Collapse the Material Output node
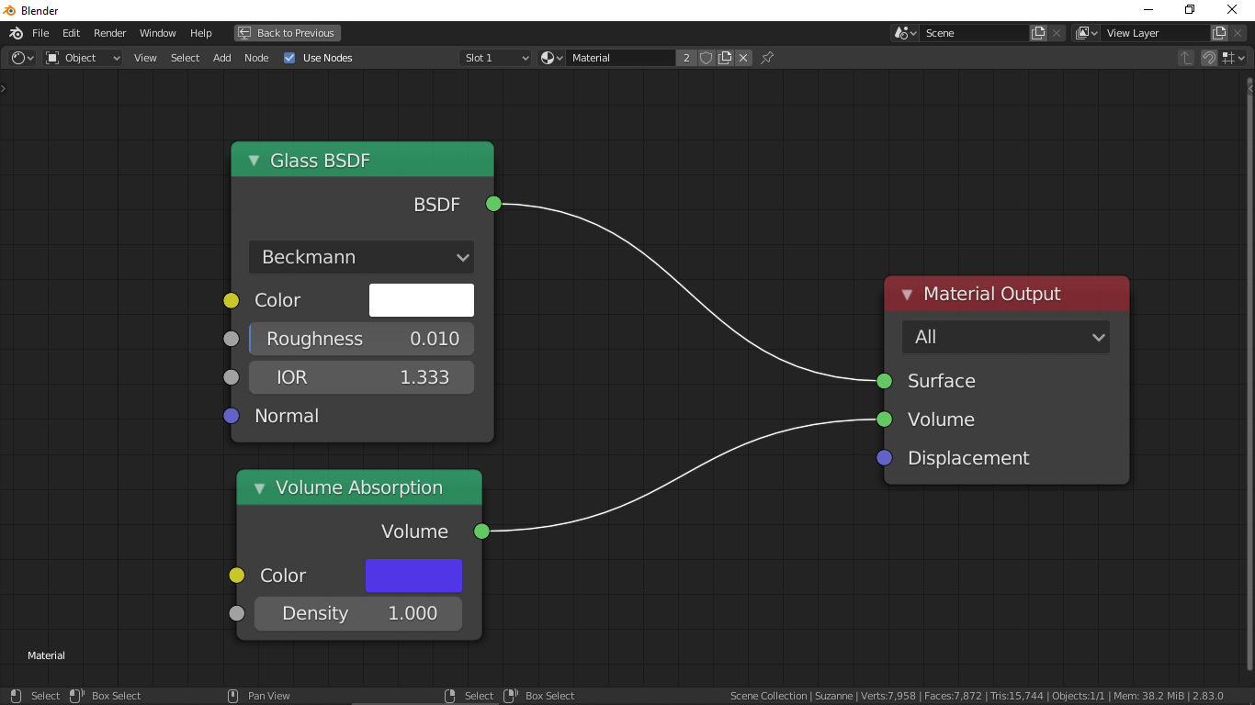The width and height of the screenshot is (1255, 705). pos(907,294)
